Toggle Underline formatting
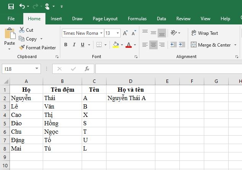The image size is (242, 170). click(82, 45)
